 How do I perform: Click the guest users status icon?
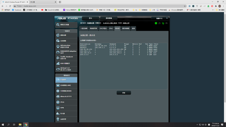click(x=159, y=23)
